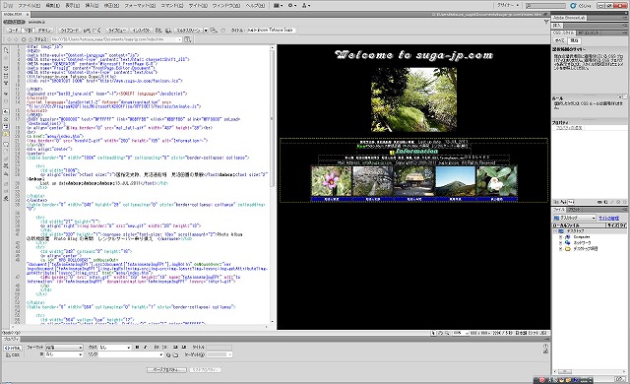Open the デザイナー workspace switcher dropdown
This screenshot has height=384, width=630.
tap(508, 5)
